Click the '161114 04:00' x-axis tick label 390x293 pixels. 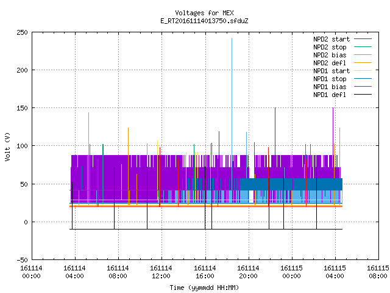(74, 272)
